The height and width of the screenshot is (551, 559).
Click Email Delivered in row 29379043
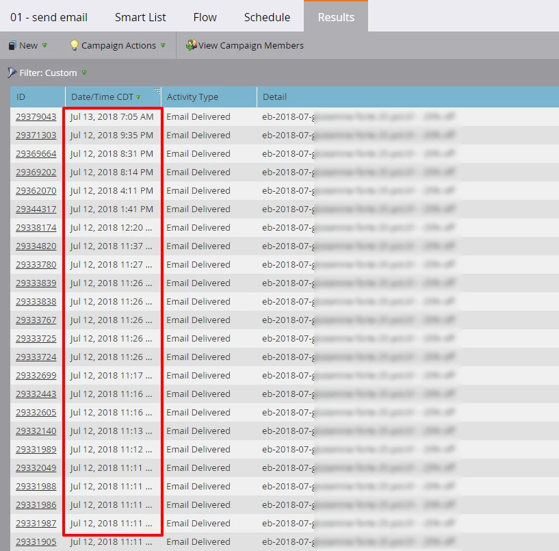[198, 117]
